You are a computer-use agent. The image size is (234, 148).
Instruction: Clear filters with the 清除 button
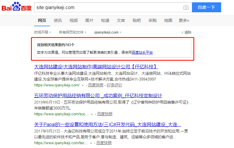186,32
